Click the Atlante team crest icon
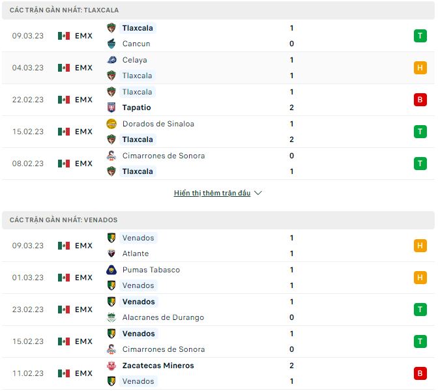Viewport: 438px width, 391px height. pos(111,253)
